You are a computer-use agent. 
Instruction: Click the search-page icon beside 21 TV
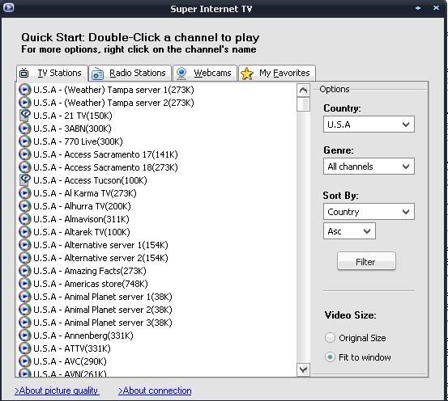24,116
